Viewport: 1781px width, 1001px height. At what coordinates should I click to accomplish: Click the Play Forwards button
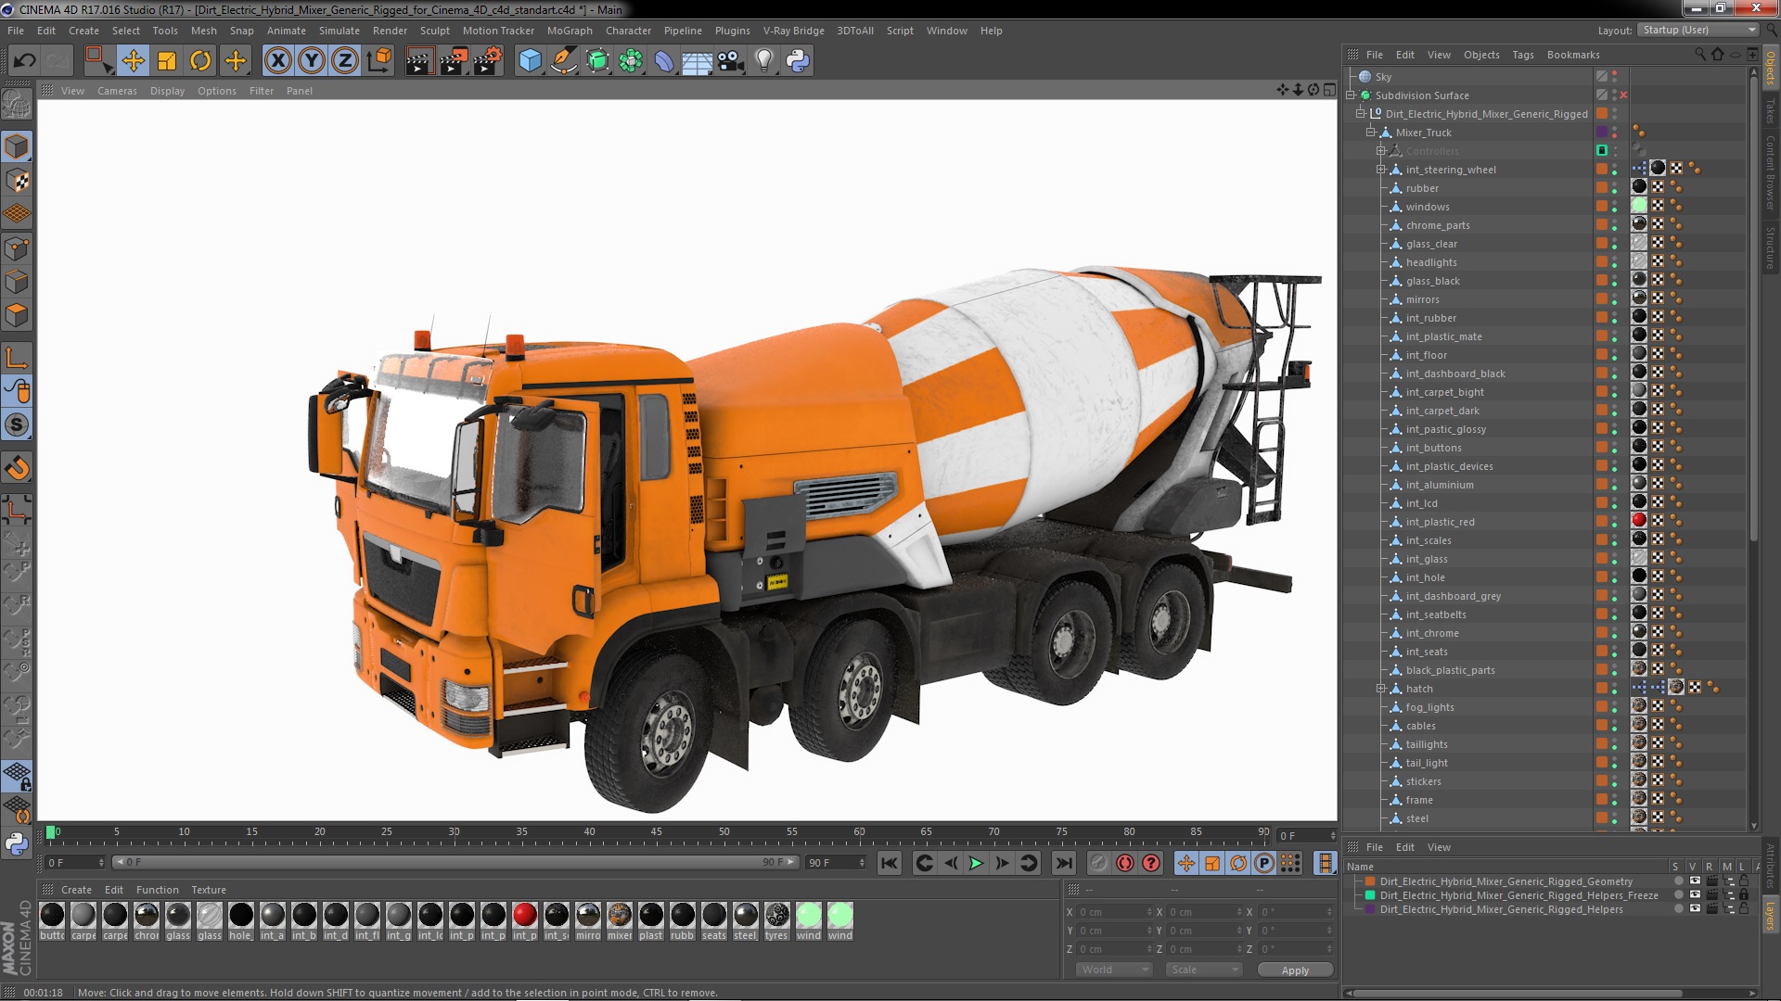click(x=976, y=863)
